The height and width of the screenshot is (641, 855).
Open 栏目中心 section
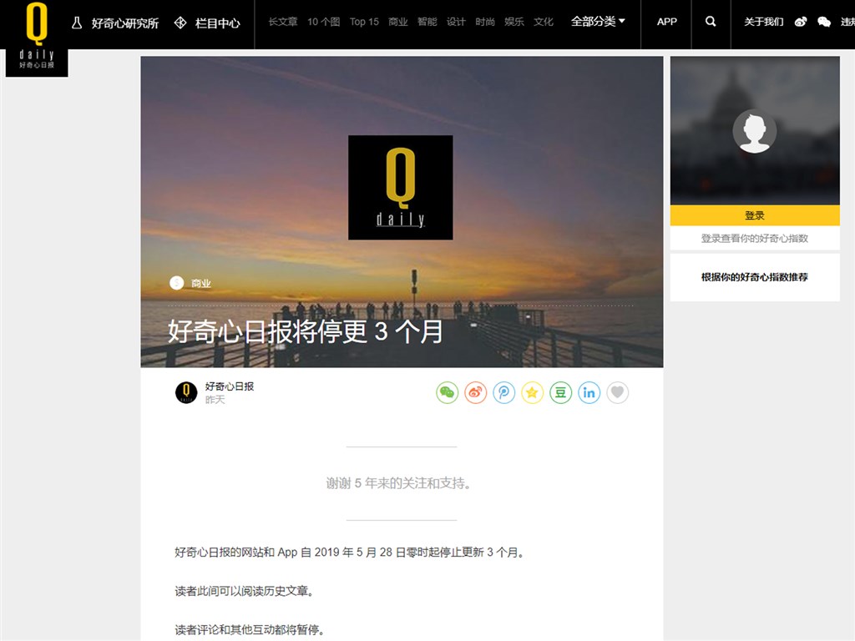pos(218,23)
